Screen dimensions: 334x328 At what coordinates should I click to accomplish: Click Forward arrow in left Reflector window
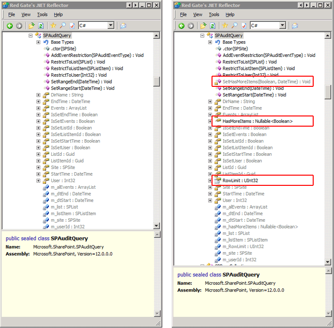pyautogui.click(x=19, y=26)
